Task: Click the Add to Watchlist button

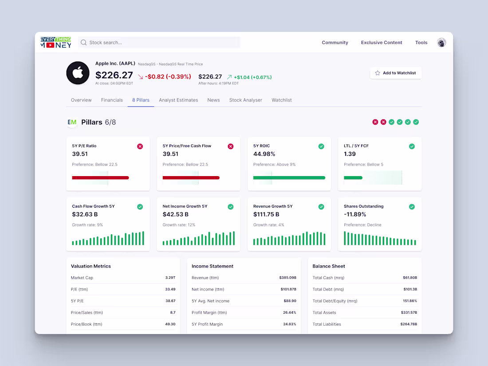Action: point(395,73)
